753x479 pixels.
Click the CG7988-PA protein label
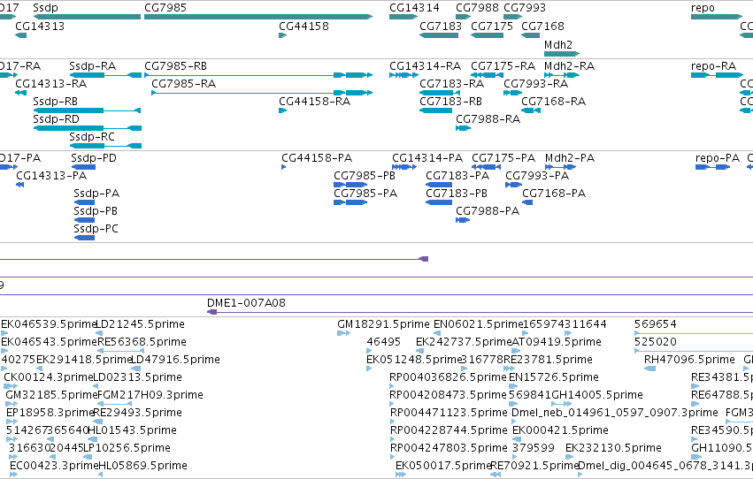click(488, 211)
